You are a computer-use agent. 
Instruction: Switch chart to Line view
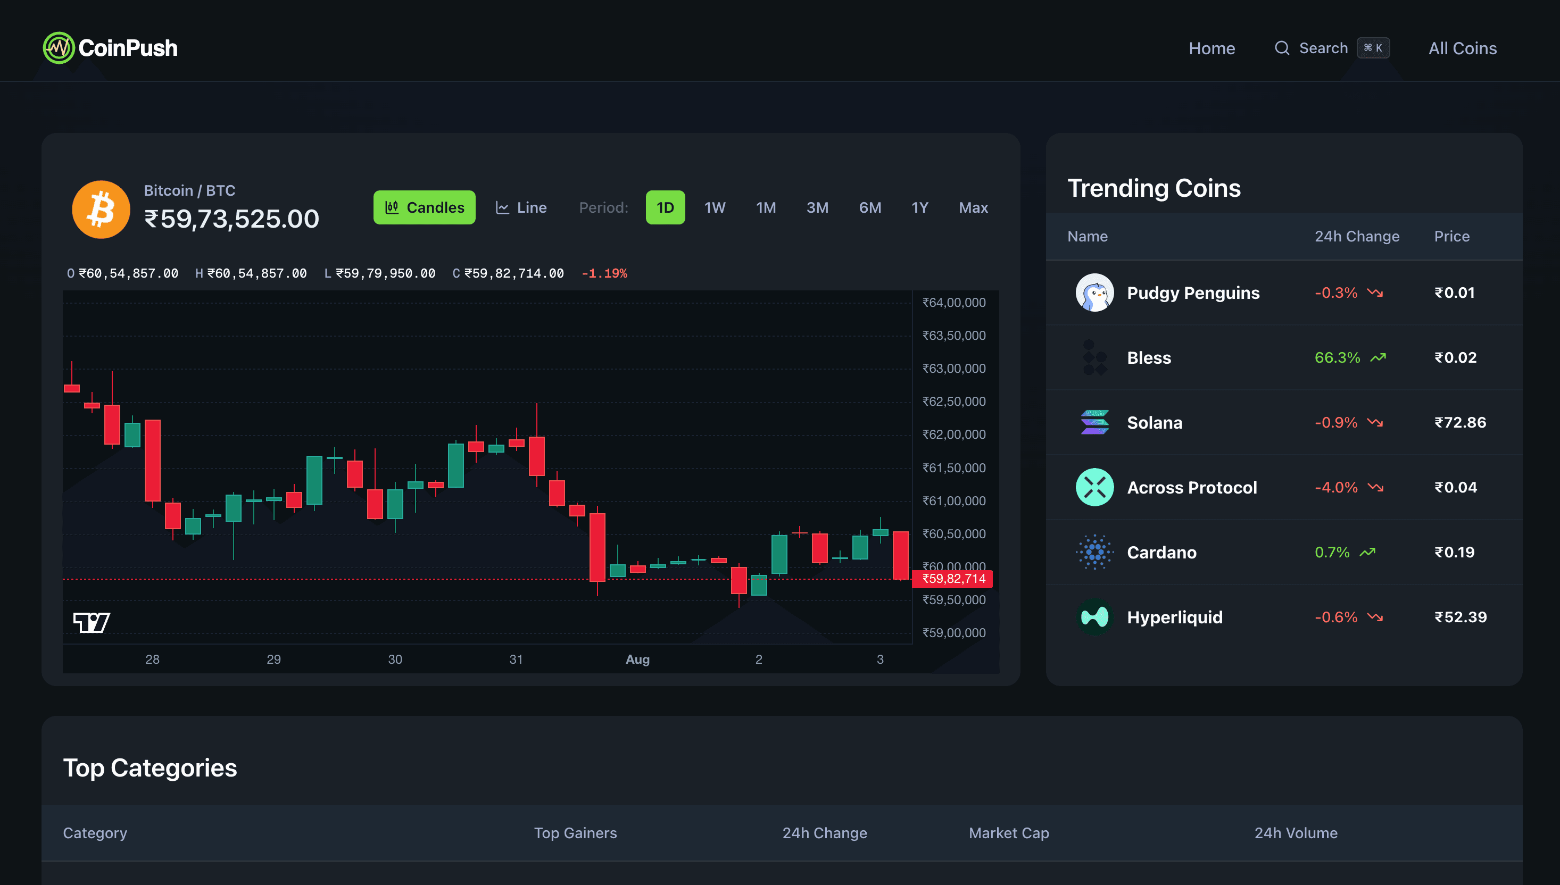tap(521, 207)
